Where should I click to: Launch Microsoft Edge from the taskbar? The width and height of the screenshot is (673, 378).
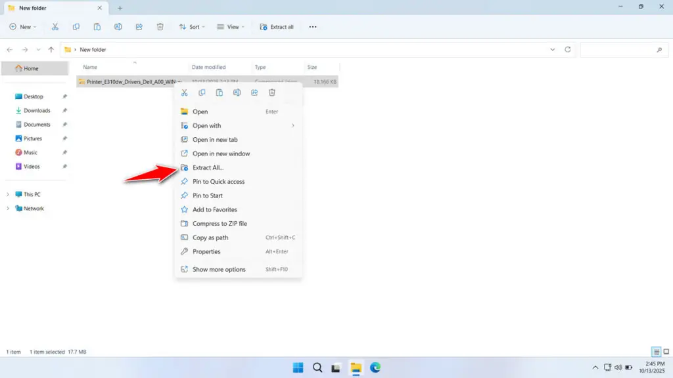tap(375, 368)
